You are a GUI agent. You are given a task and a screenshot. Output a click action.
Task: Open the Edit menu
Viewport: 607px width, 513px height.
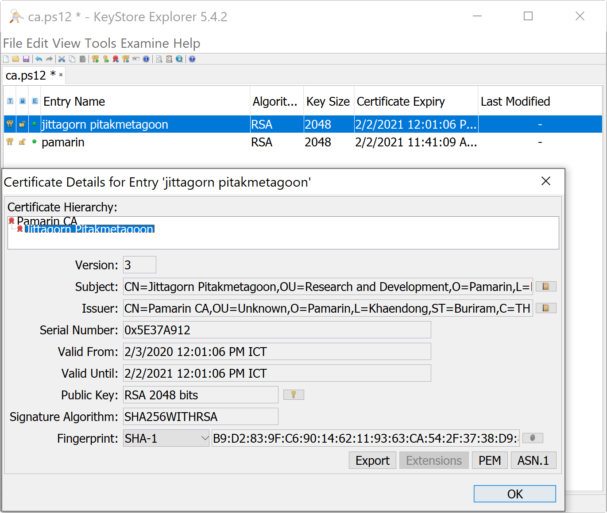tap(37, 43)
